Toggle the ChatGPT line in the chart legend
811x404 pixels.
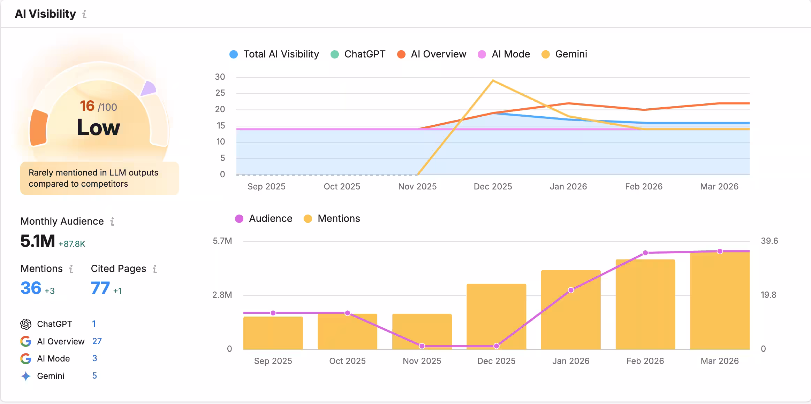[x=364, y=54]
